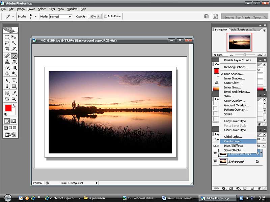The image size is (270, 202).
Task: Select the Gradient tool
Action: 14,68
